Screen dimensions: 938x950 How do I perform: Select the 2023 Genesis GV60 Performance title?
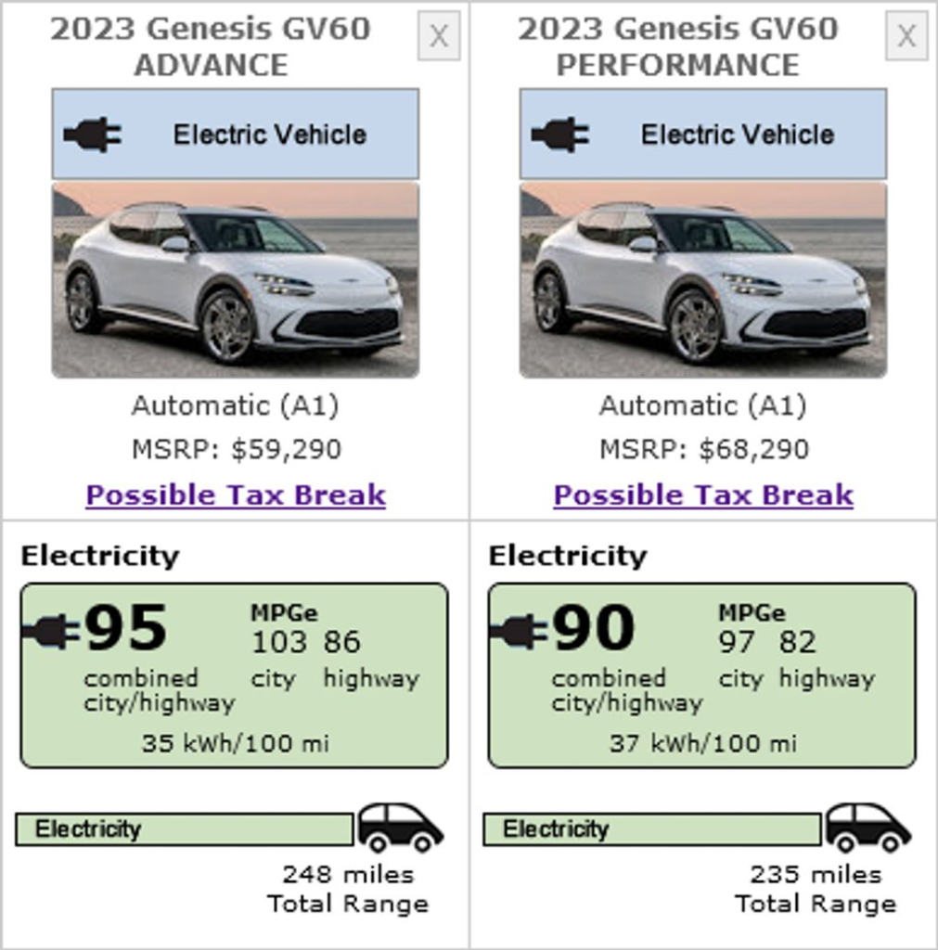tap(678, 46)
